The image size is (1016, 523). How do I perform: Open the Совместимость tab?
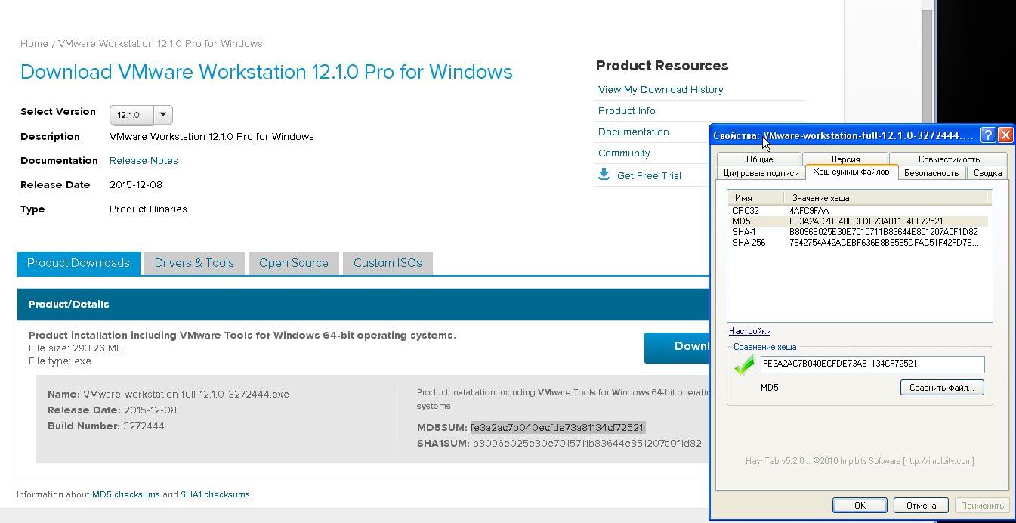click(949, 159)
